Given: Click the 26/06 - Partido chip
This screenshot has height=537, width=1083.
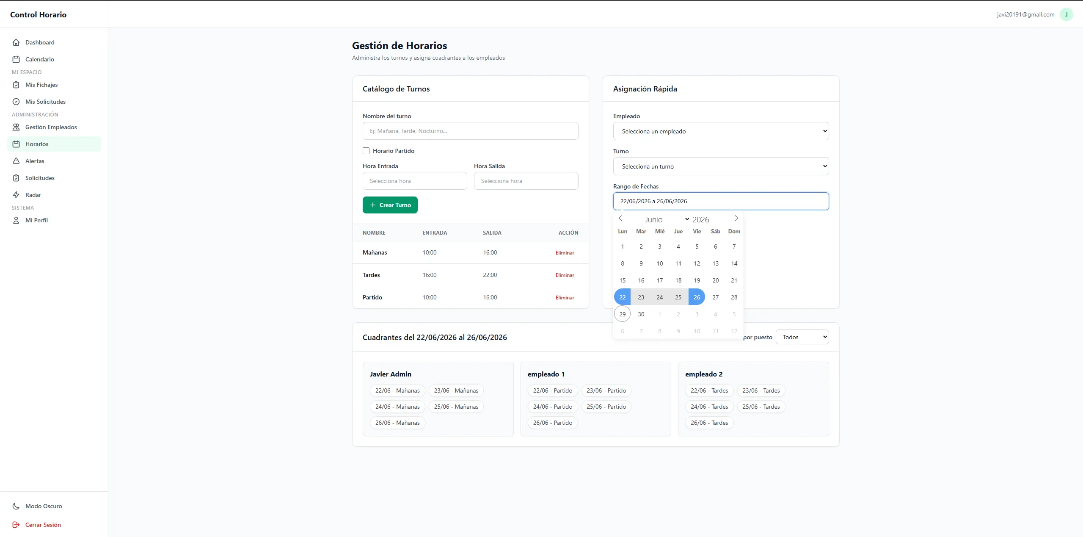Looking at the screenshot, I should click(552, 423).
